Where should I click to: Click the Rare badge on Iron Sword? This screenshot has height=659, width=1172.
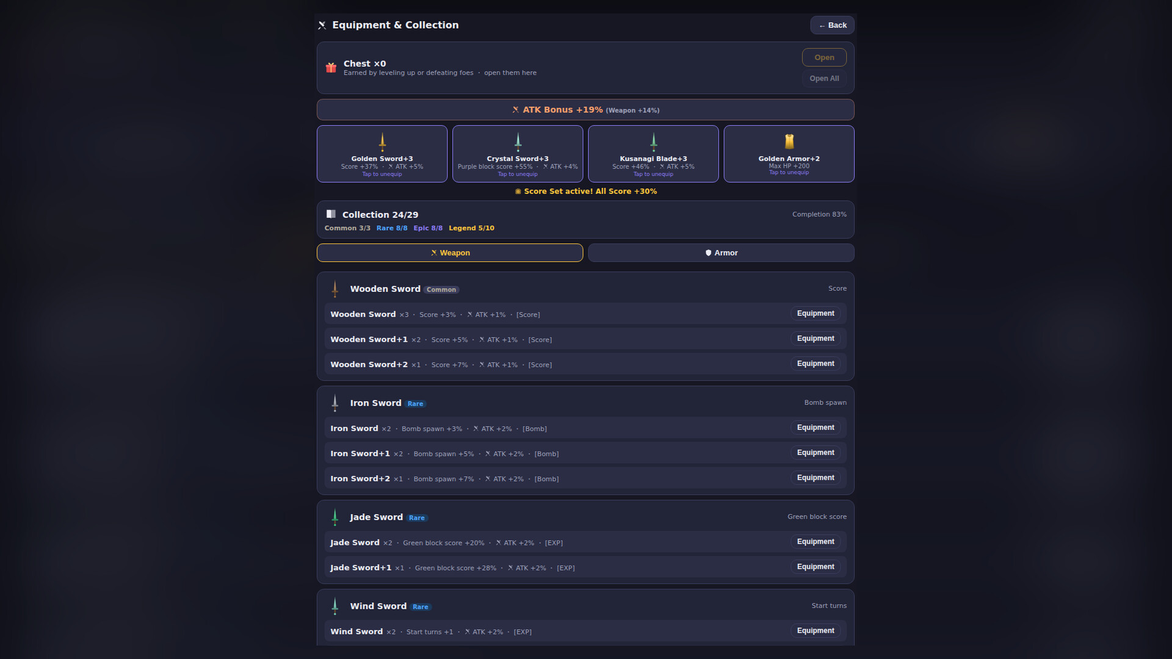415,404
